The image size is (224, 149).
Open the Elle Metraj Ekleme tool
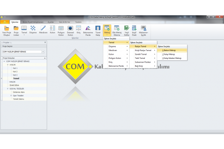click(117, 31)
